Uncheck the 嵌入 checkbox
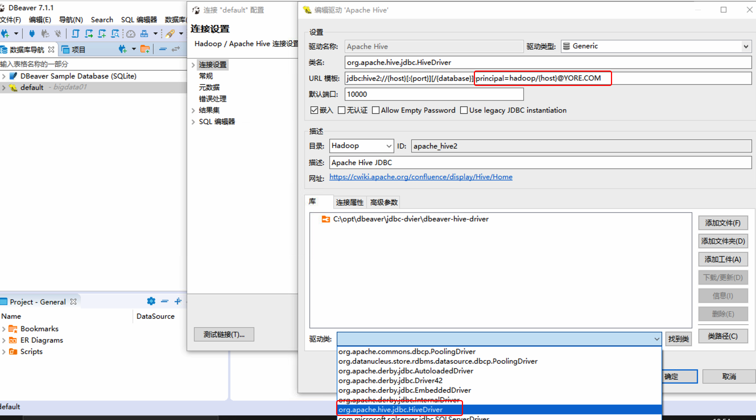The image size is (756, 420). (x=314, y=110)
